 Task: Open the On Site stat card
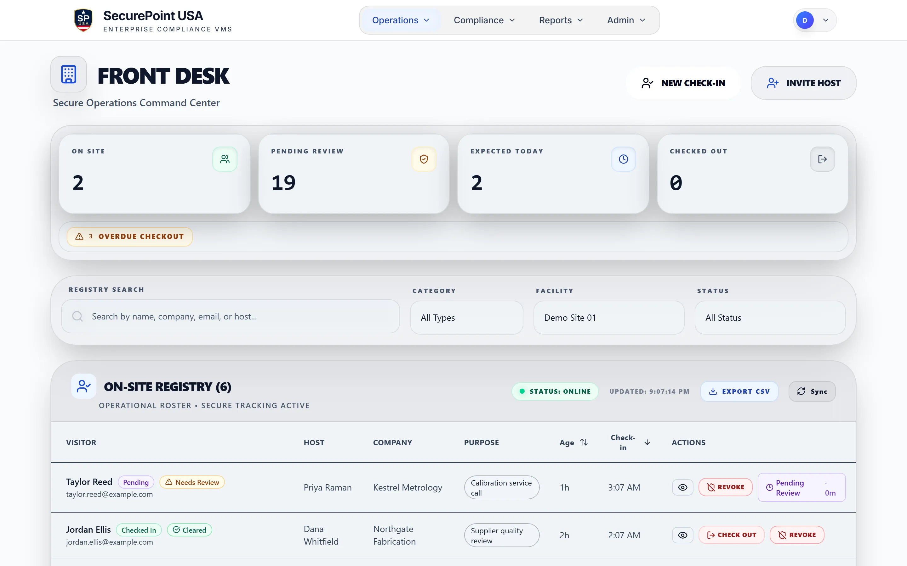[154, 174]
